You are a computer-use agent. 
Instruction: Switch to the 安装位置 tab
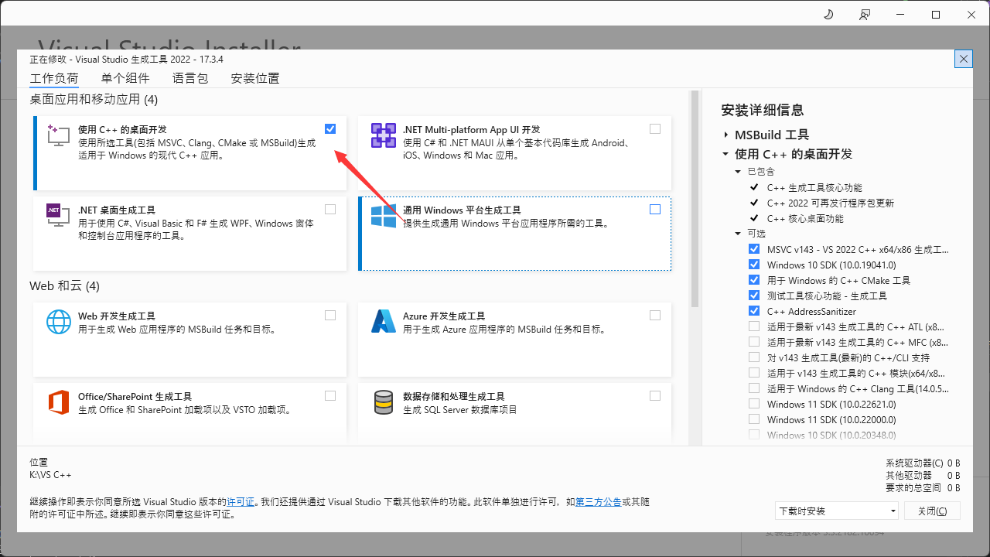point(255,78)
